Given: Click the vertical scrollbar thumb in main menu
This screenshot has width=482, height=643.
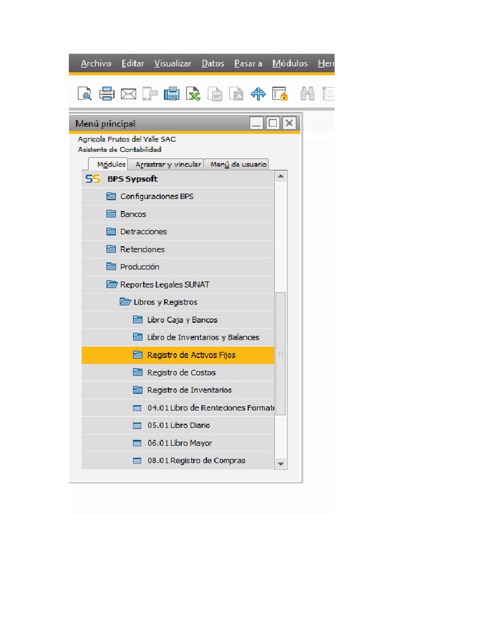Looking at the screenshot, I should click(x=281, y=354).
